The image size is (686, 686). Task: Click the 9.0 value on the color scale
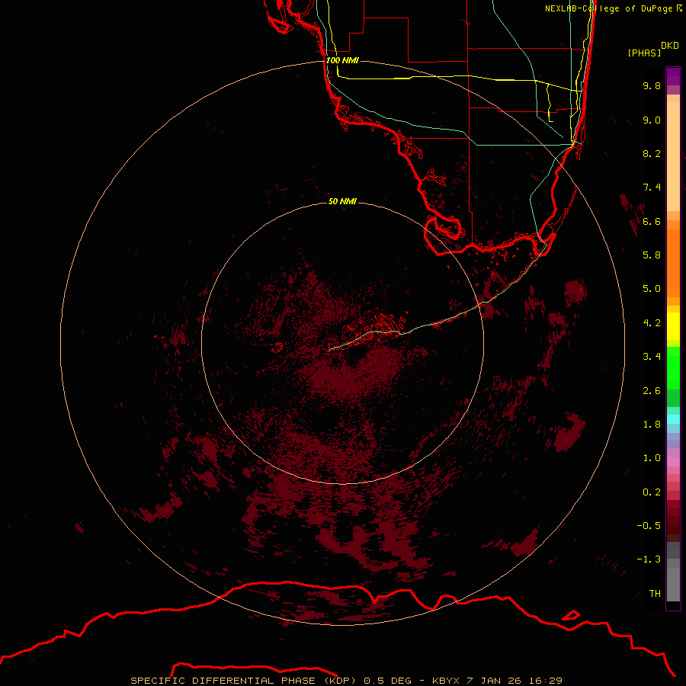pyautogui.click(x=652, y=120)
